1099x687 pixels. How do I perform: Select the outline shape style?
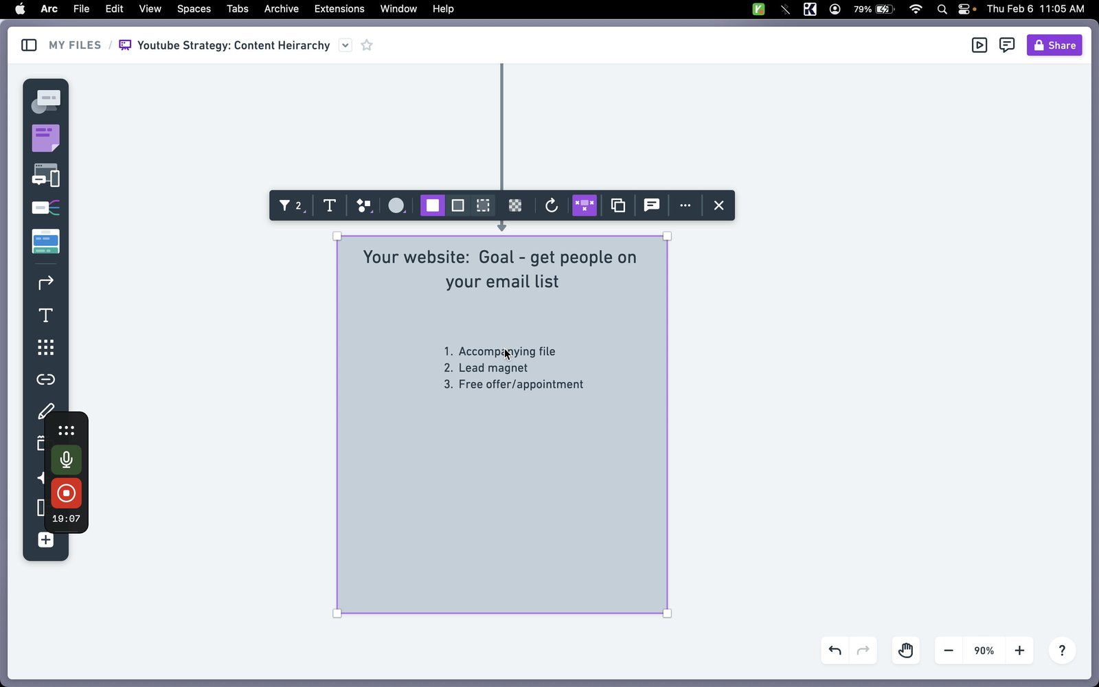click(458, 205)
